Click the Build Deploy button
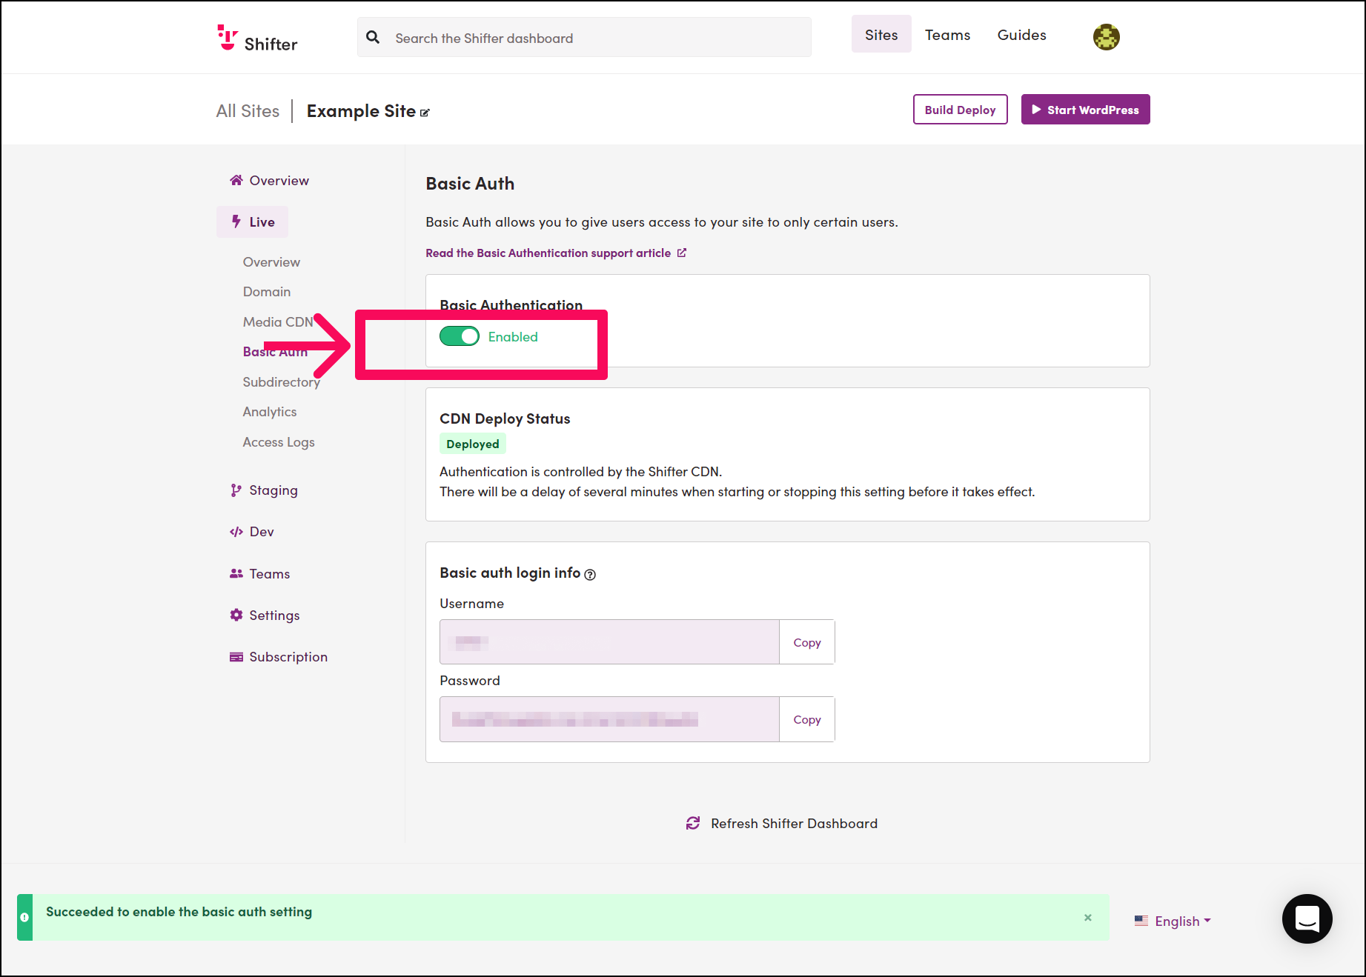Viewport: 1366px width, 977px height. (x=960, y=109)
